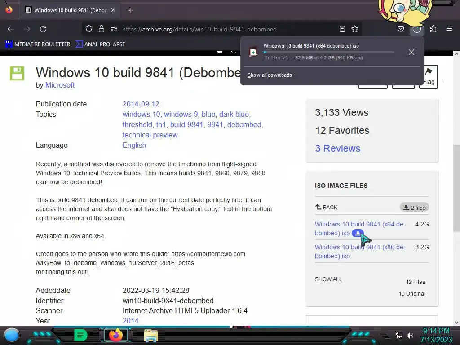Switch to Firefox in the taskbar
This screenshot has height=345, width=460.
[x=115, y=335]
